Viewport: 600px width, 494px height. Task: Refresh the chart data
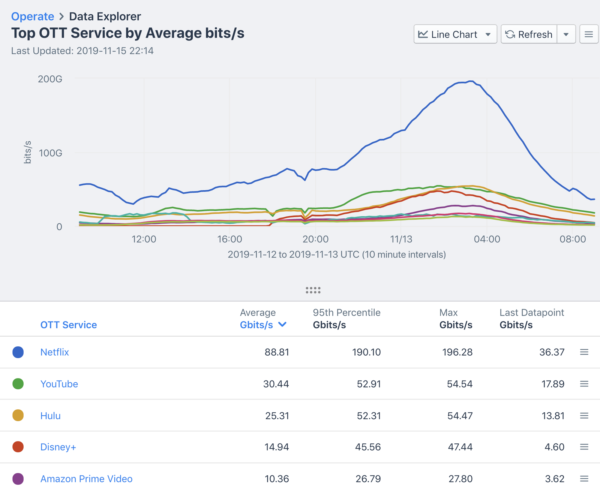click(x=529, y=34)
